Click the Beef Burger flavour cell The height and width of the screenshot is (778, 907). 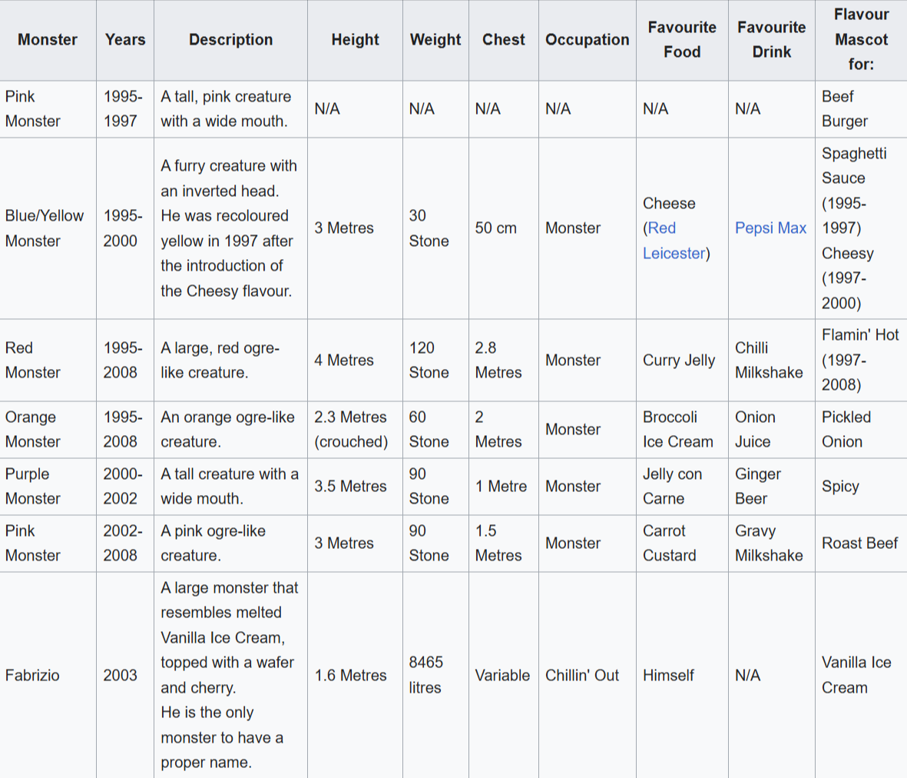pos(861,109)
